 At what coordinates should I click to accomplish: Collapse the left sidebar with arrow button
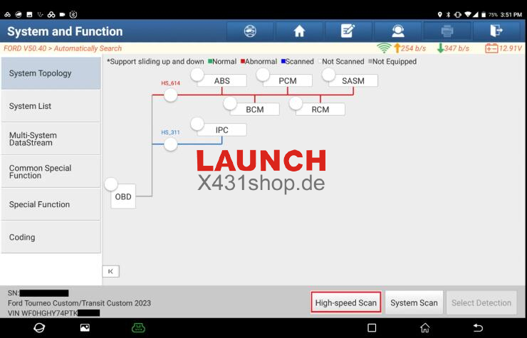pyautogui.click(x=111, y=271)
